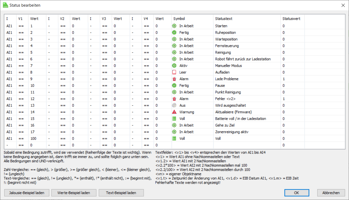Click the green Fertig icon in the Pause row
Image resolution: width=349 pixels, height=200 pixels.
(174, 86)
